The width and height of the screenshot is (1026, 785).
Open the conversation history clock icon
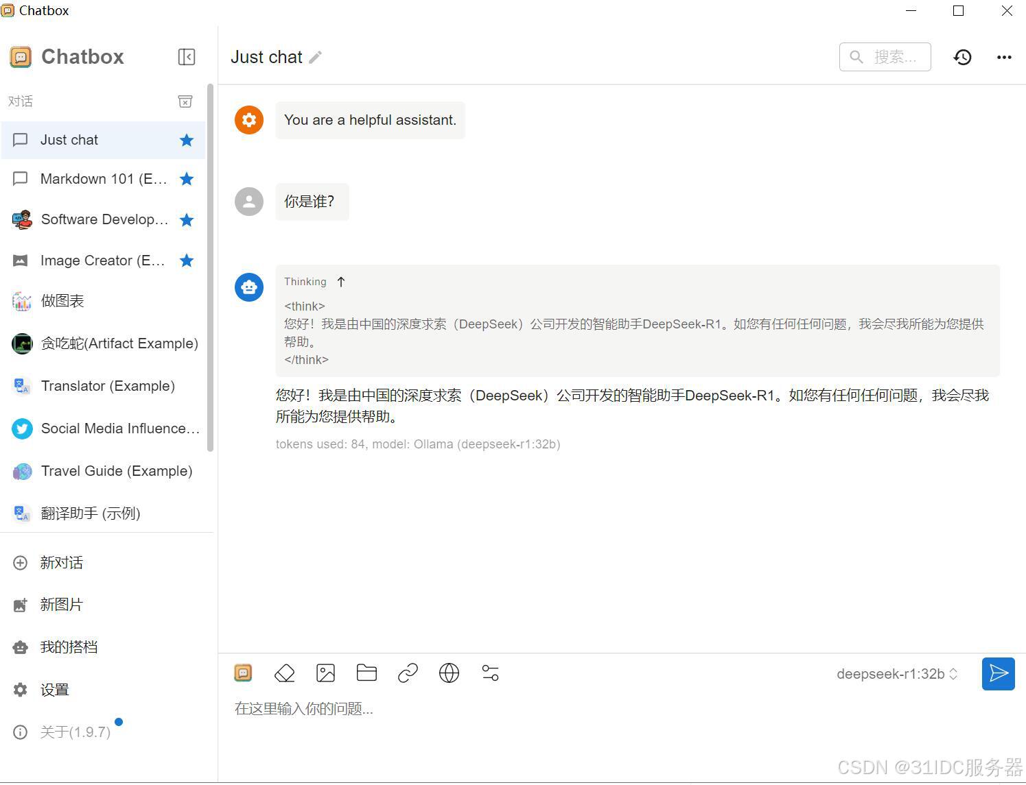click(x=963, y=58)
